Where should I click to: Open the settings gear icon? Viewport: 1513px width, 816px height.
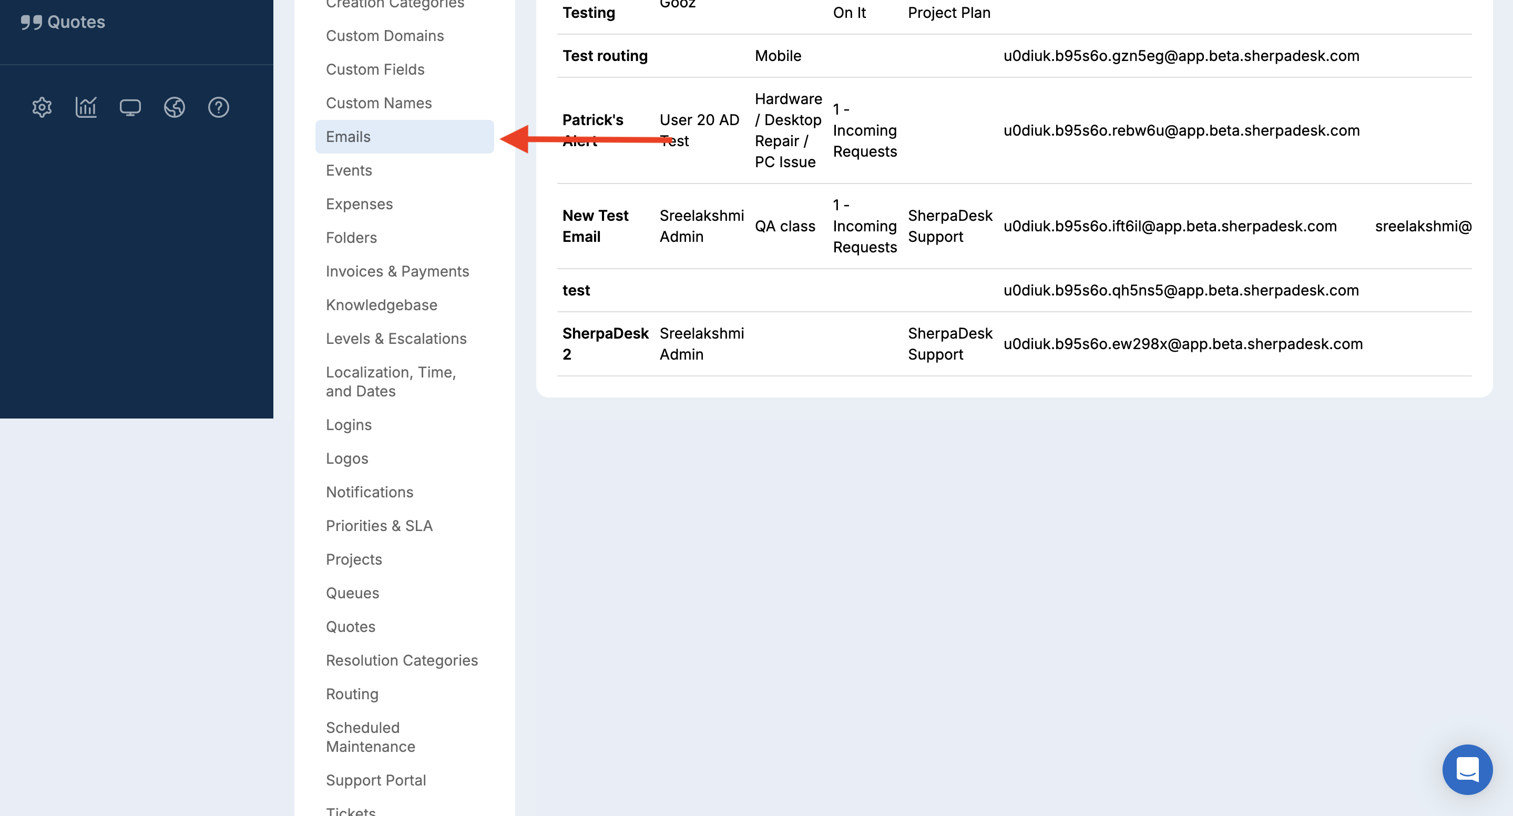click(42, 107)
